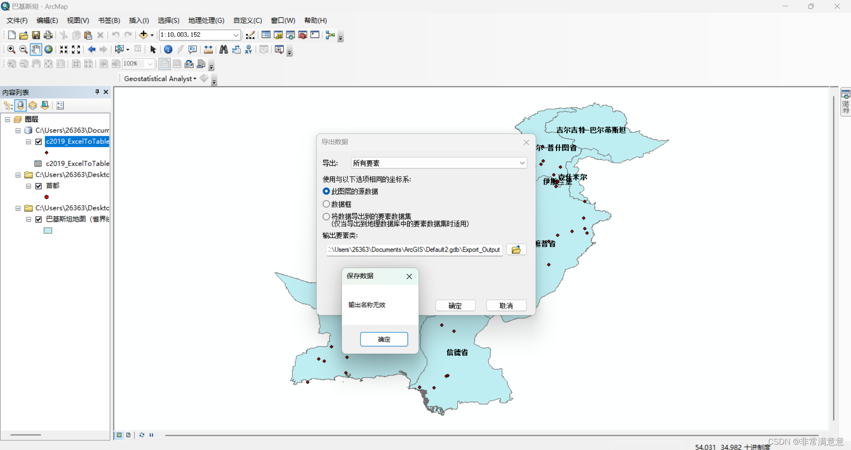Uncheck the 首都 layer checkbox
The image size is (851, 450).
(x=39, y=186)
